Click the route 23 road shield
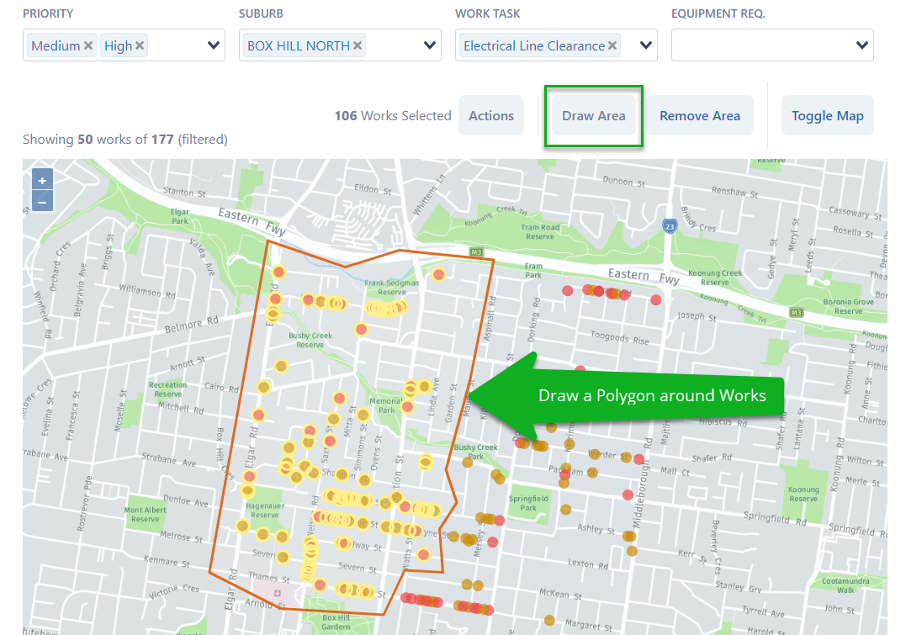The height and width of the screenshot is (635, 906). 669,226
